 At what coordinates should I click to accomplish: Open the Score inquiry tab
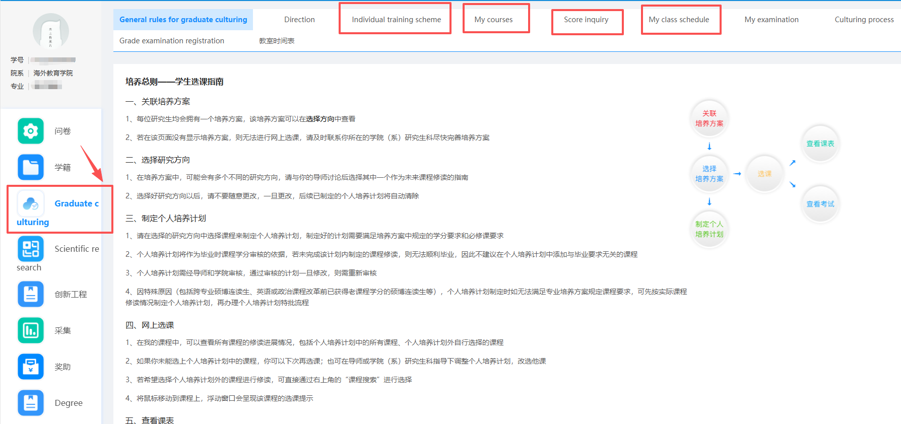point(586,20)
